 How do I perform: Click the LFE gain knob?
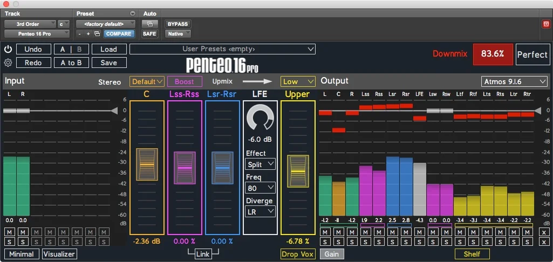(x=260, y=119)
